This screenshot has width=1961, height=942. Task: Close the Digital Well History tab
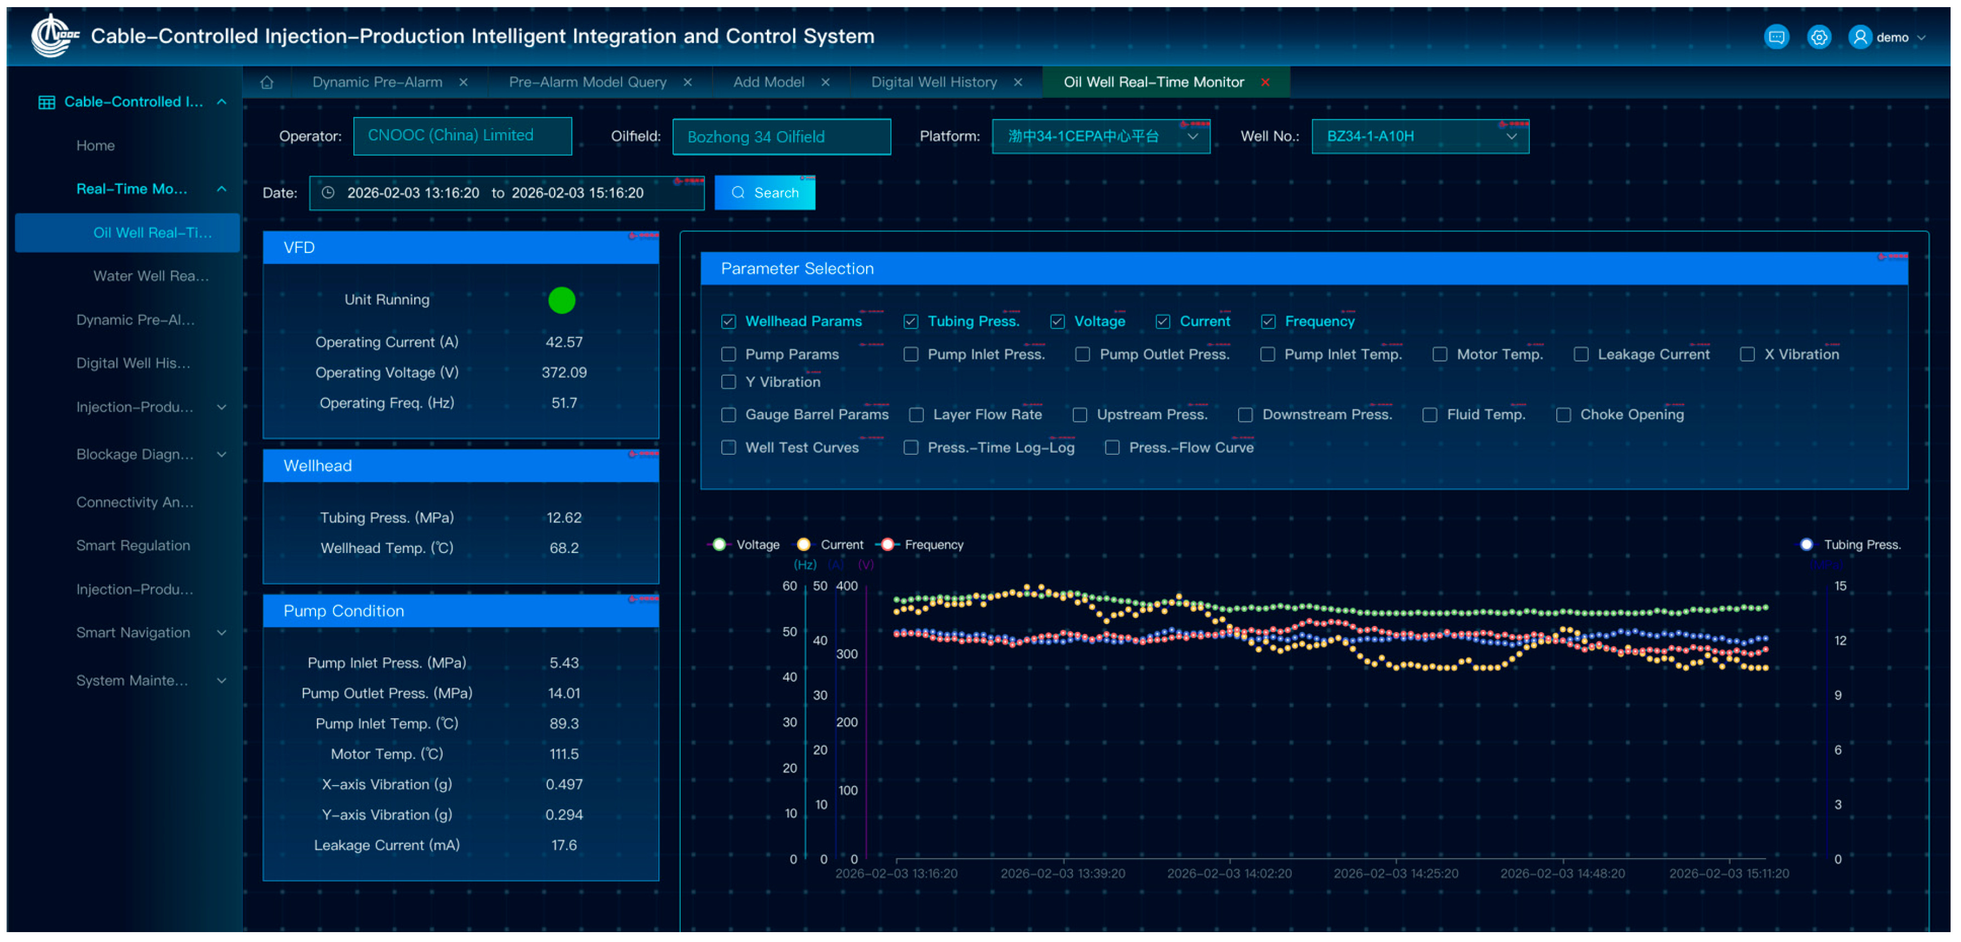point(1018,82)
